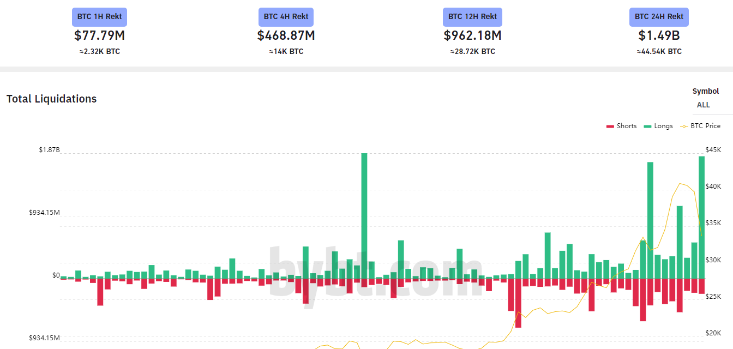733x349 pixels.
Task: Select the $468.87M 4H liquidation value
Action: click(x=286, y=35)
